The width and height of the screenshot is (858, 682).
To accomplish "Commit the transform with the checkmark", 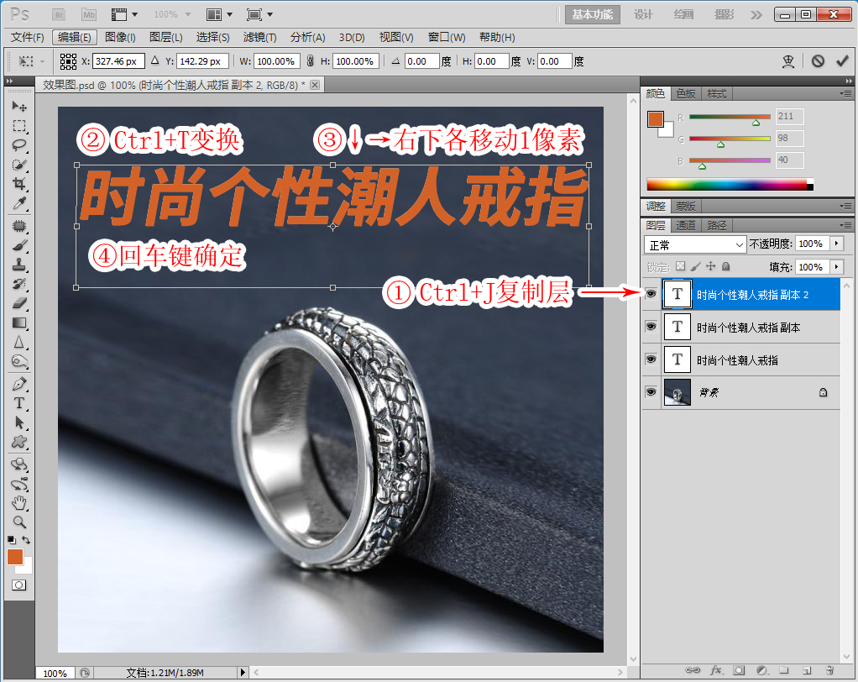I will pos(842,60).
